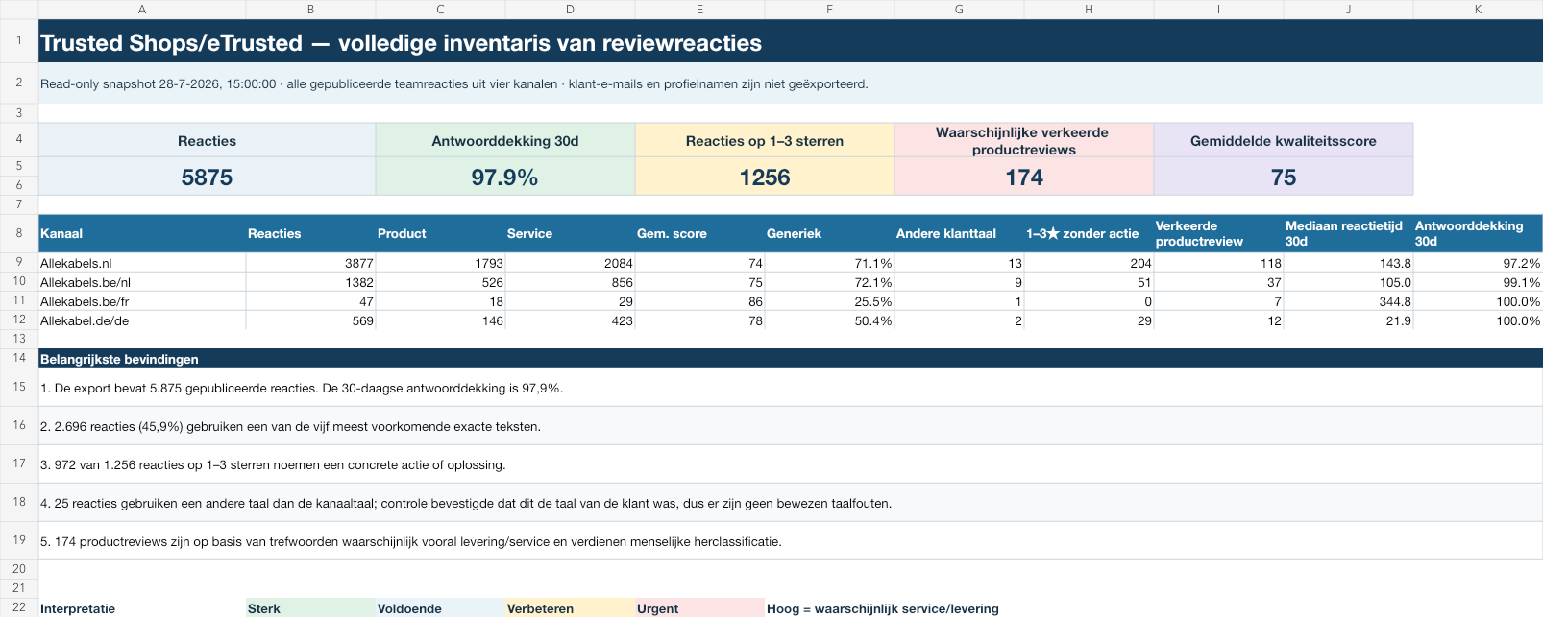Select generic percentage 25.5%

pyautogui.click(x=829, y=301)
